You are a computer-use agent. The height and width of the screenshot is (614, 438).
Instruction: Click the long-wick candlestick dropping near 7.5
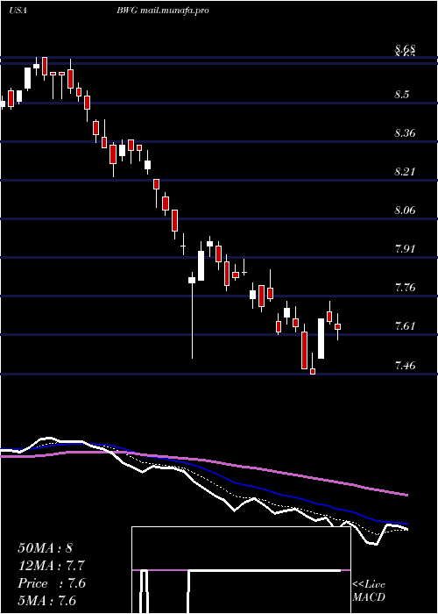tap(192, 315)
